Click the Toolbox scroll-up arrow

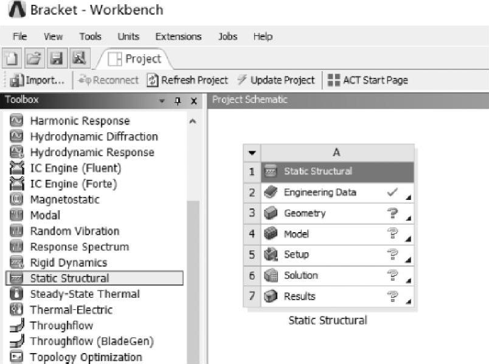pyautogui.click(x=193, y=121)
